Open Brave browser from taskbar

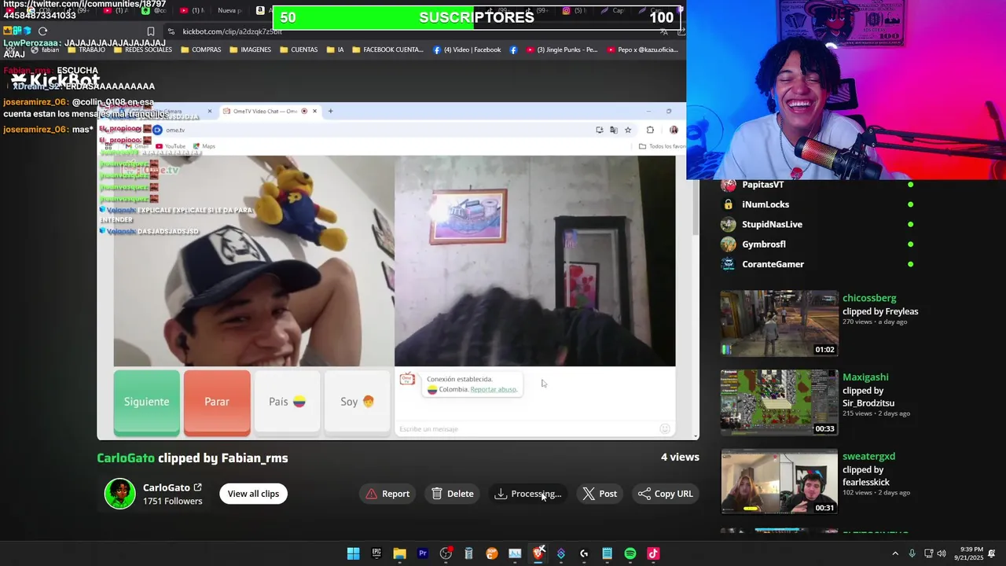point(538,553)
